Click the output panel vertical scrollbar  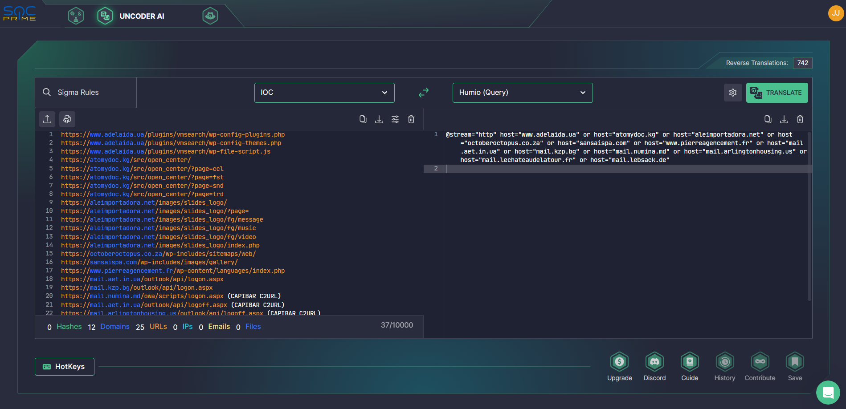[809, 216]
